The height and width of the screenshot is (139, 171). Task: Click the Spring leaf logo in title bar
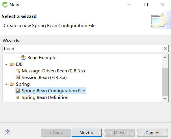coord(5,5)
